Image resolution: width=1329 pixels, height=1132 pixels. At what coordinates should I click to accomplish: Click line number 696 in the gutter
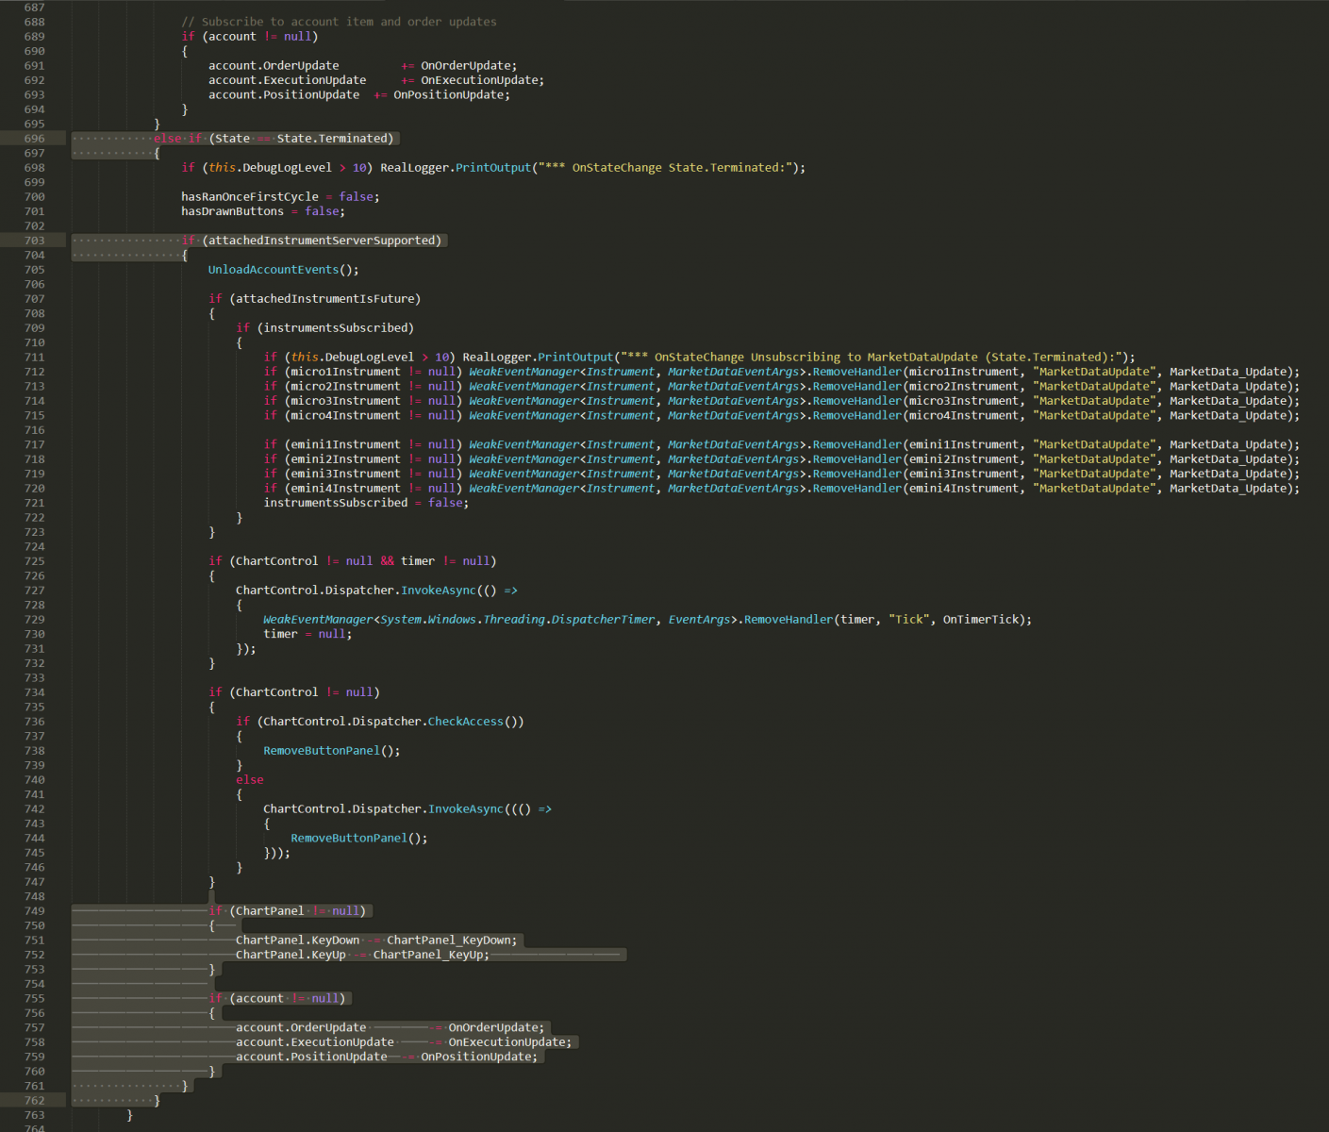pos(34,138)
